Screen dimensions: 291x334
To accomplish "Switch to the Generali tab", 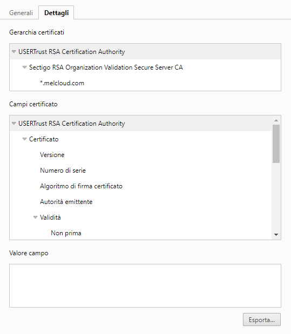I will pos(21,13).
